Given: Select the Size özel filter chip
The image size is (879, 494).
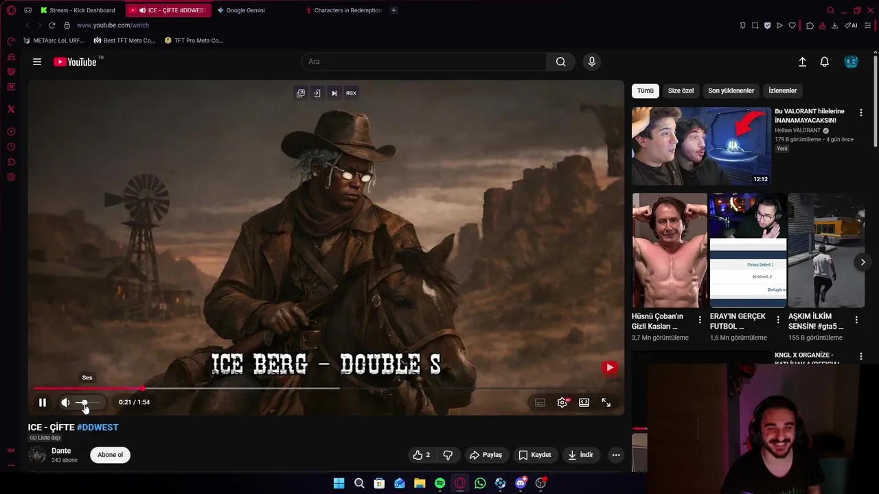Looking at the screenshot, I should click(681, 91).
